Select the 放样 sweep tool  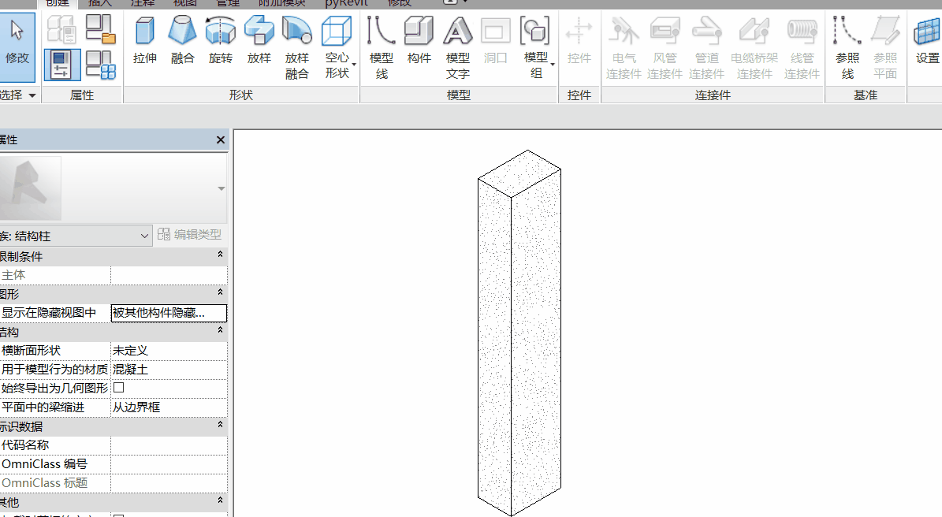(x=259, y=40)
